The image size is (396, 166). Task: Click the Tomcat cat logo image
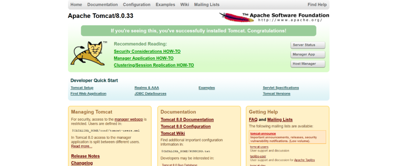(89, 53)
